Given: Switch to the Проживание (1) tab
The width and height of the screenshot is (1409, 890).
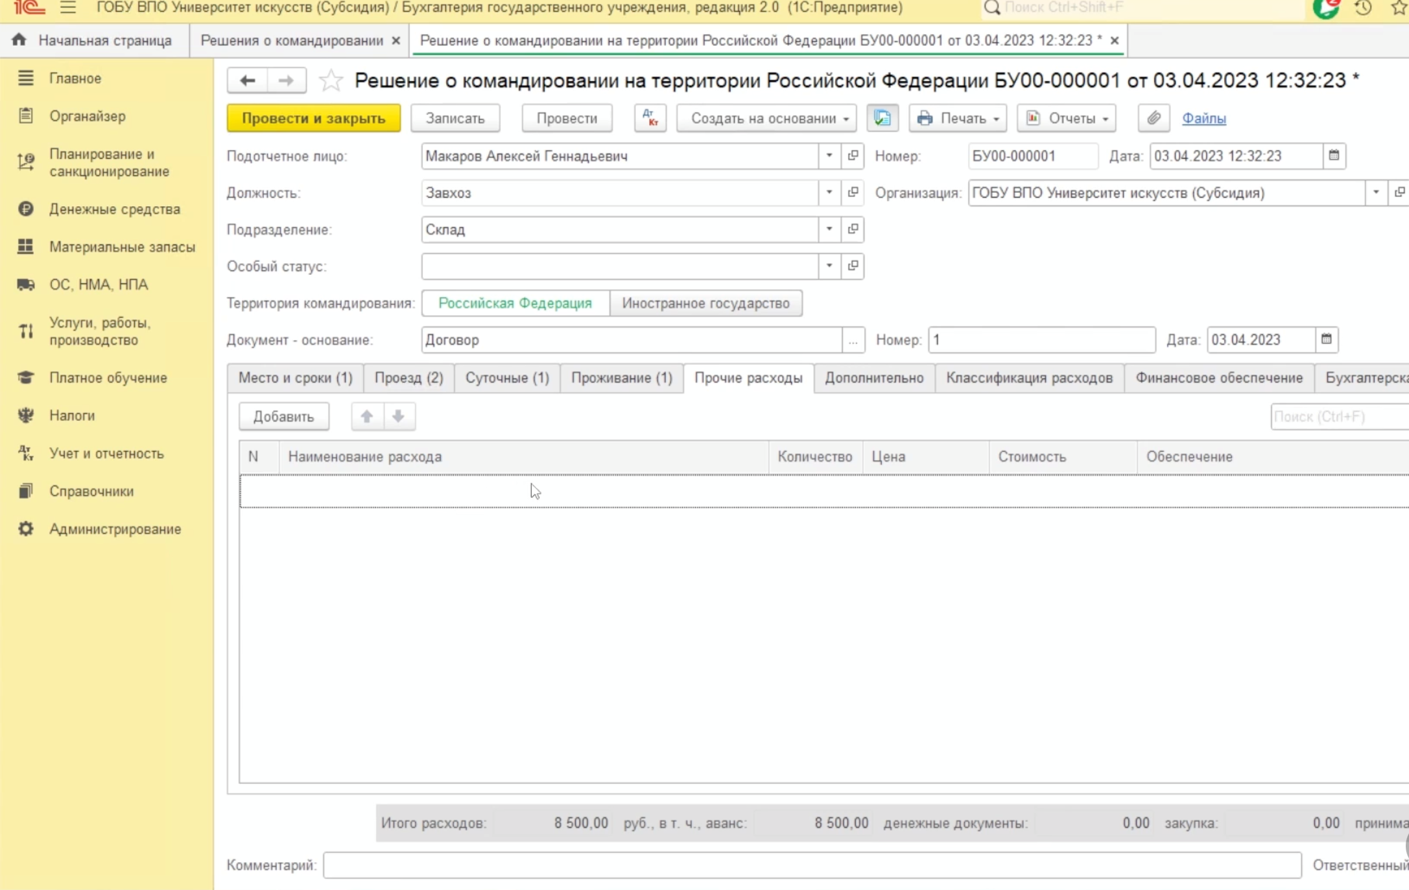Looking at the screenshot, I should click(x=621, y=378).
